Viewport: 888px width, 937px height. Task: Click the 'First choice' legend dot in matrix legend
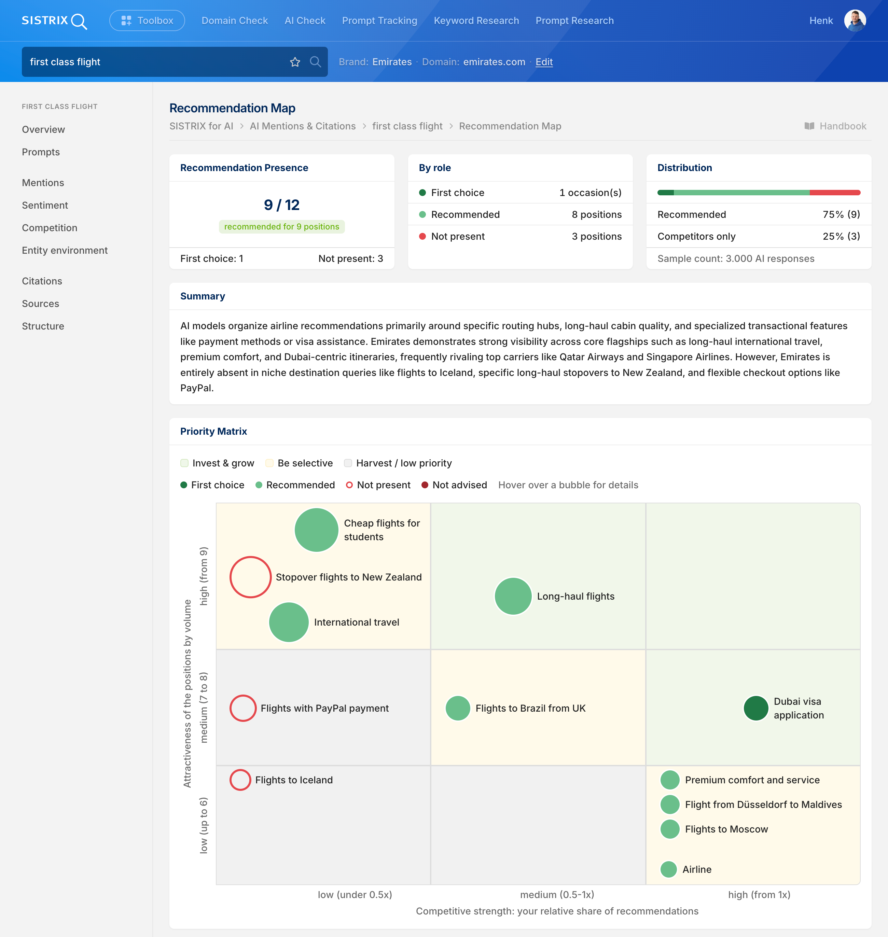coord(184,485)
